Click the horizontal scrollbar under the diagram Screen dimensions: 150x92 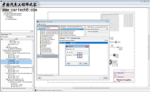click(x=91, y=88)
